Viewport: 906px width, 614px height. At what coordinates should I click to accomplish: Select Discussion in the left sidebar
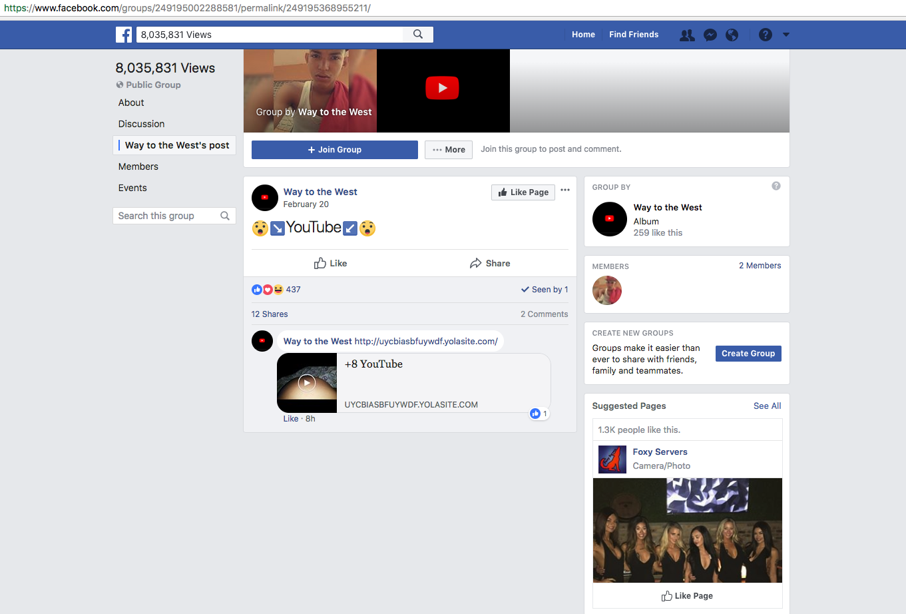141,124
